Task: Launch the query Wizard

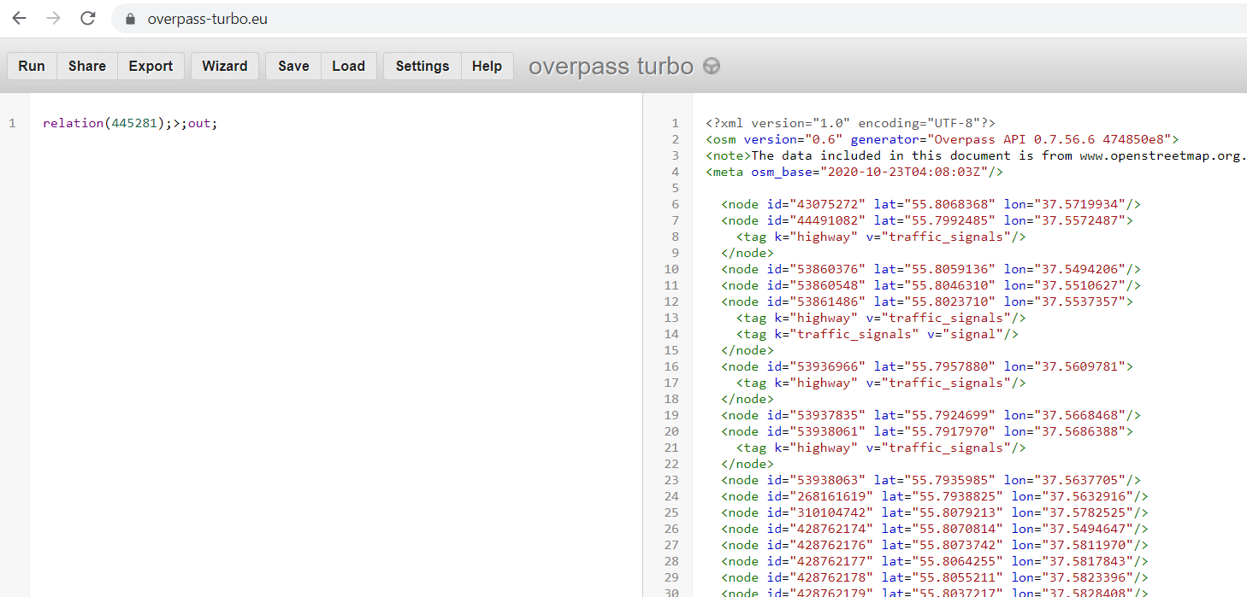Action: pyautogui.click(x=225, y=66)
